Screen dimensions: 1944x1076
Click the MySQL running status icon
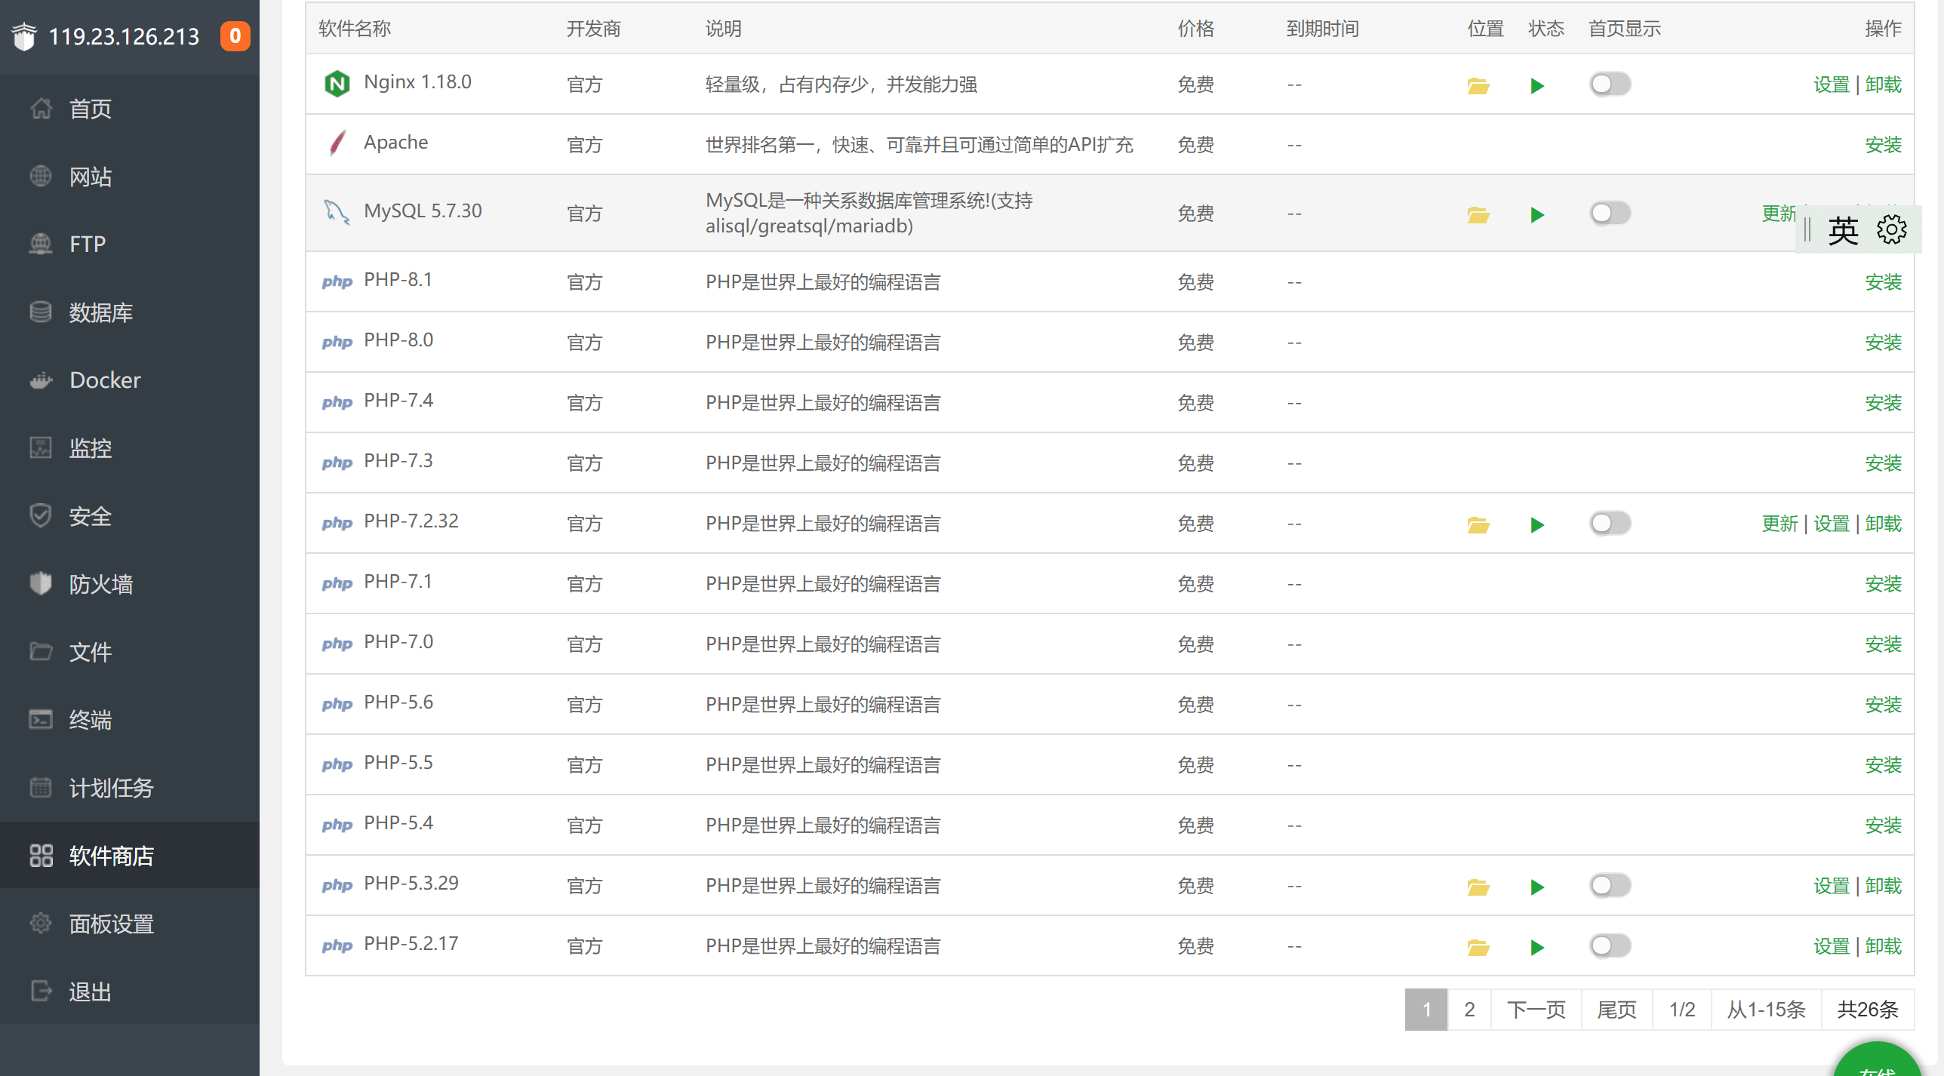1536,215
